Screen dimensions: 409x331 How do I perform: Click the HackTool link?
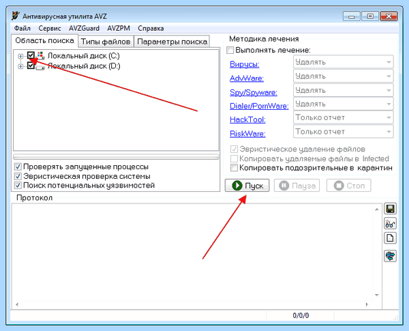click(x=247, y=119)
